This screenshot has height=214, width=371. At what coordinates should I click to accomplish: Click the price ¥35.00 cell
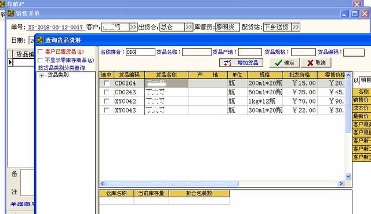tap(300, 92)
